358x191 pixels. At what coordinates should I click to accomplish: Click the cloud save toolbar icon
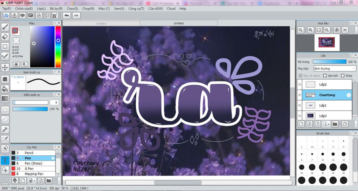tap(6, 15)
